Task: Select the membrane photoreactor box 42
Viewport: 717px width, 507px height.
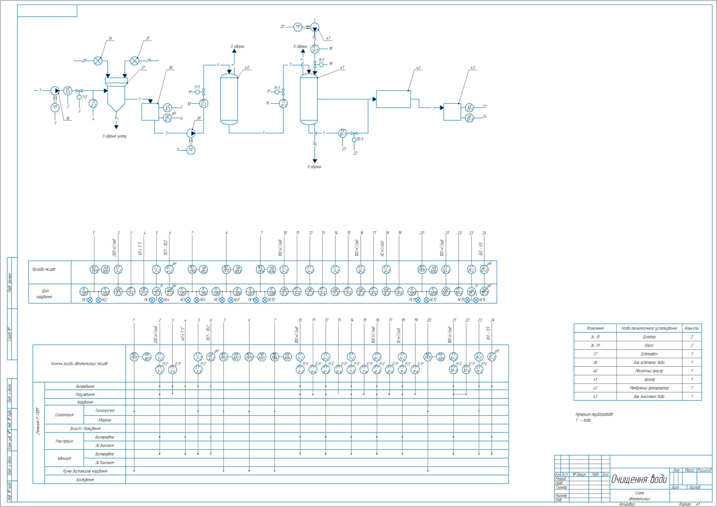Action: pyautogui.click(x=394, y=99)
